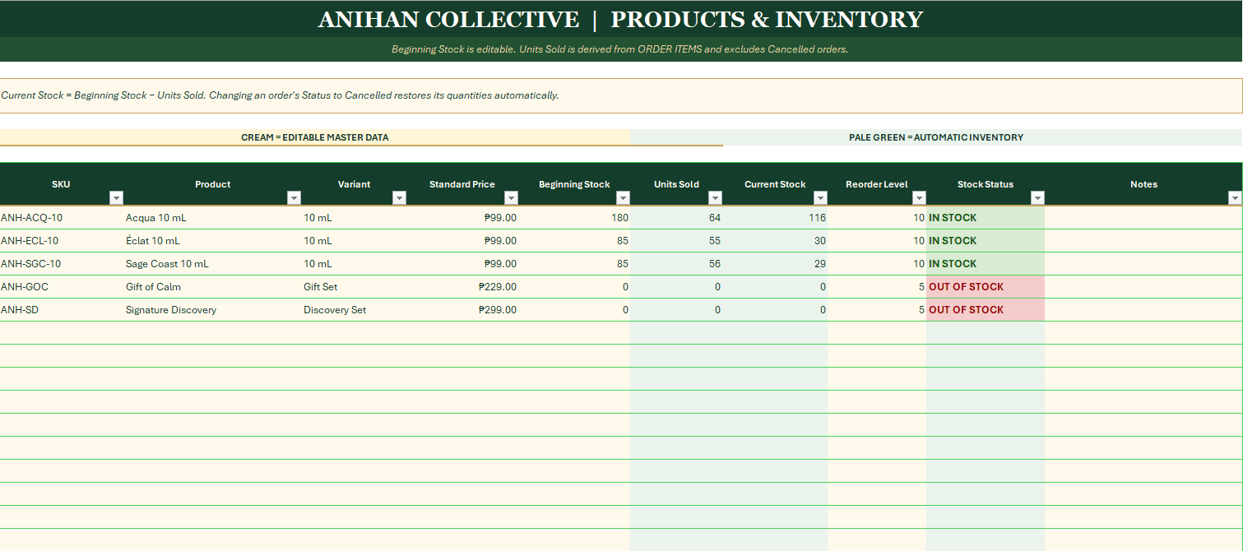Click the Gift of Calm product cell
This screenshot has height=551, width=1243.
click(212, 287)
